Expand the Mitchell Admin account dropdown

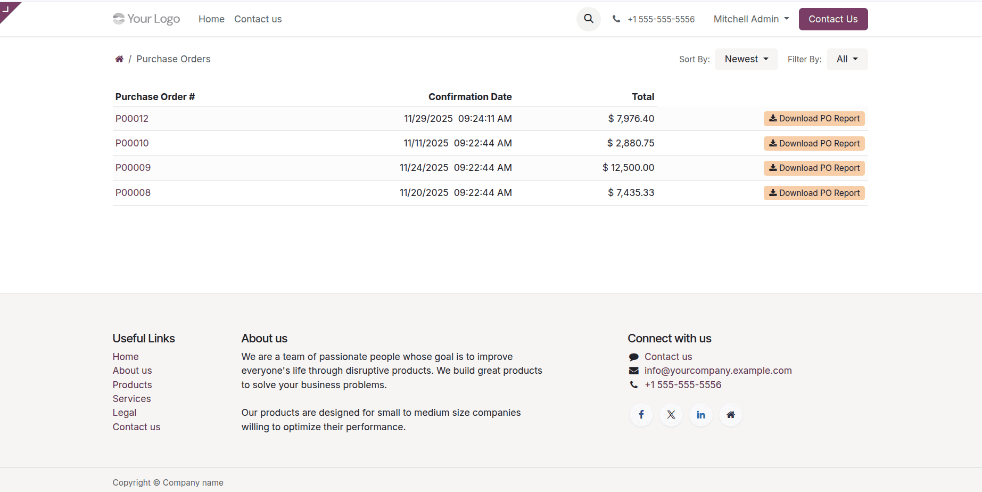(x=750, y=19)
